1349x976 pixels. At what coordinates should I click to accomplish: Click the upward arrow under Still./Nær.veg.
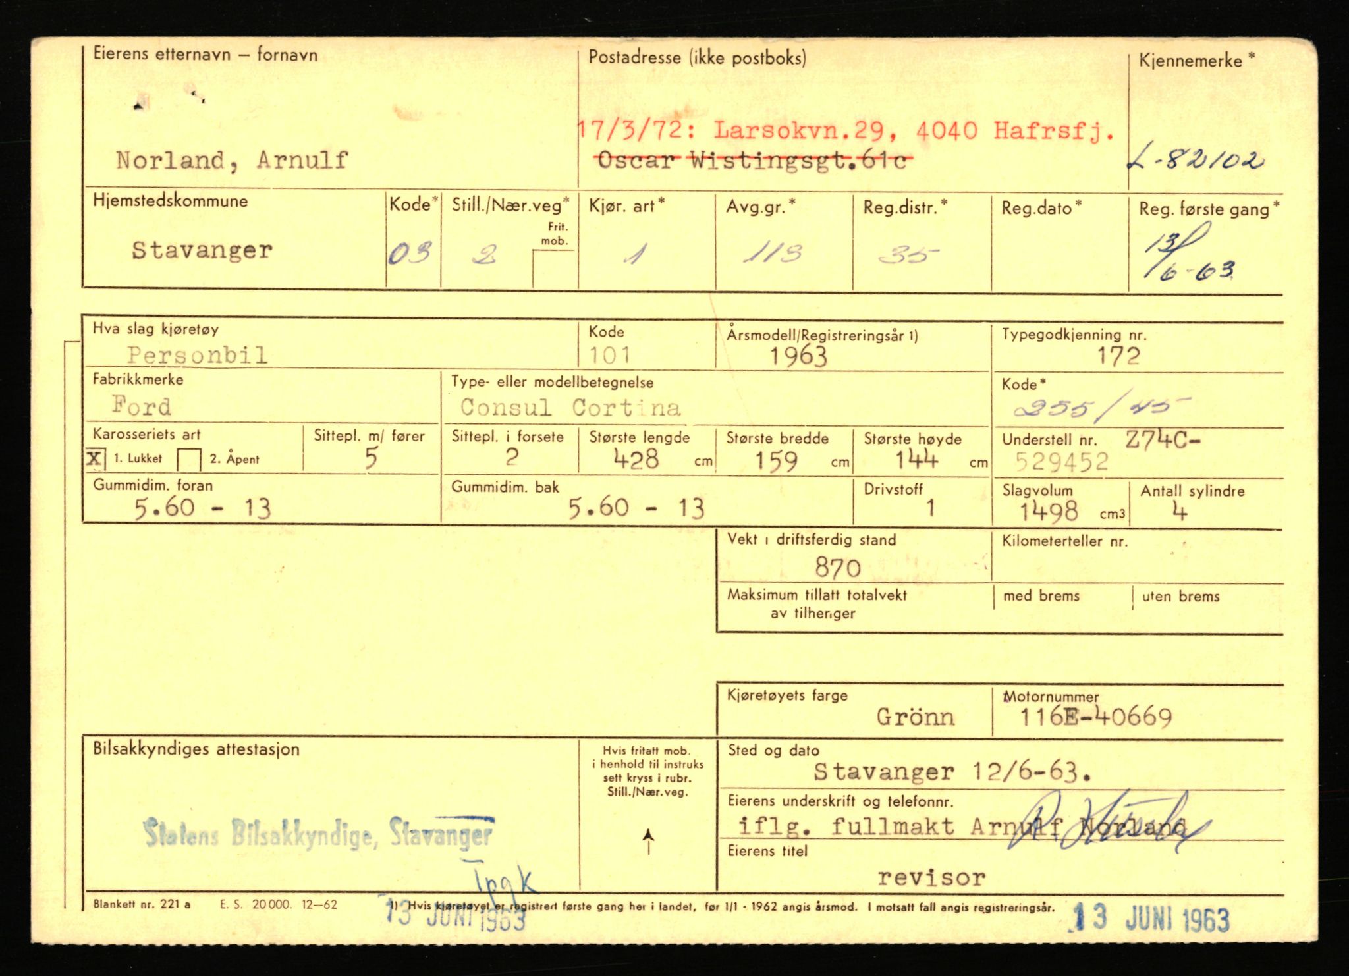pos(649,841)
